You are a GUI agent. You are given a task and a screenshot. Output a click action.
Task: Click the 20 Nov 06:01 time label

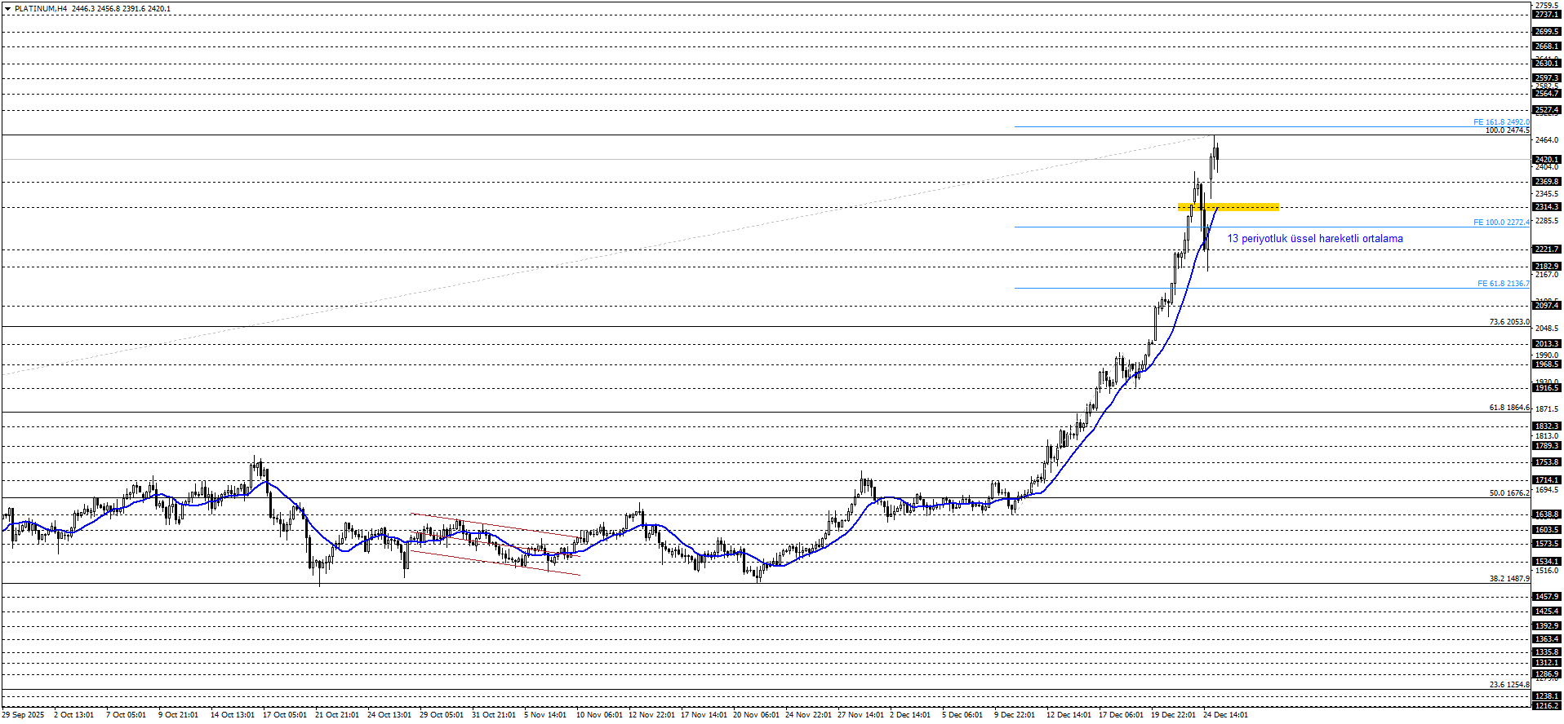[x=755, y=715]
